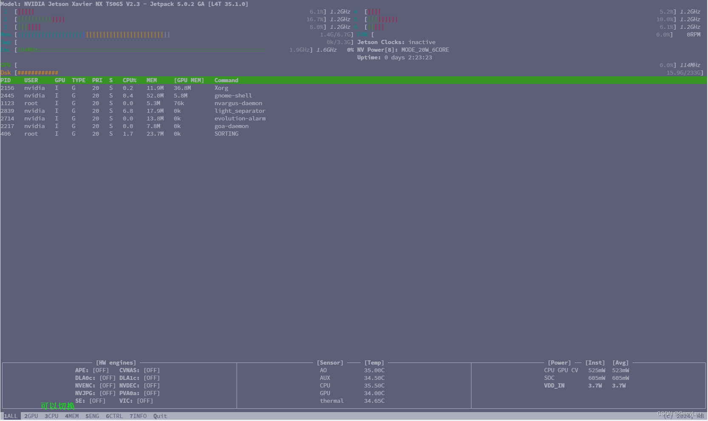The image size is (708, 421).
Task: Click the APE: [OFF] engine status
Action: [92, 370]
